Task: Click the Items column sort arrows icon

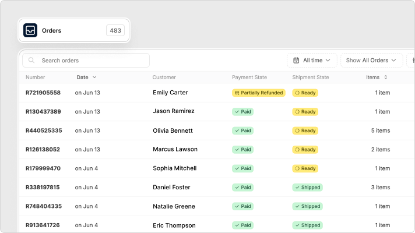Action: 386,77
